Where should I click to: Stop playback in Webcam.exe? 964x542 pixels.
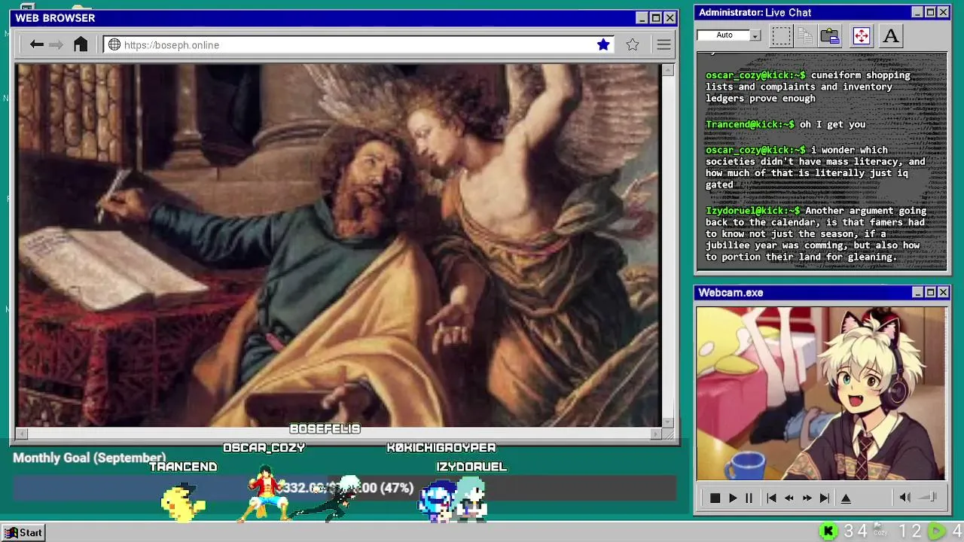pos(715,498)
